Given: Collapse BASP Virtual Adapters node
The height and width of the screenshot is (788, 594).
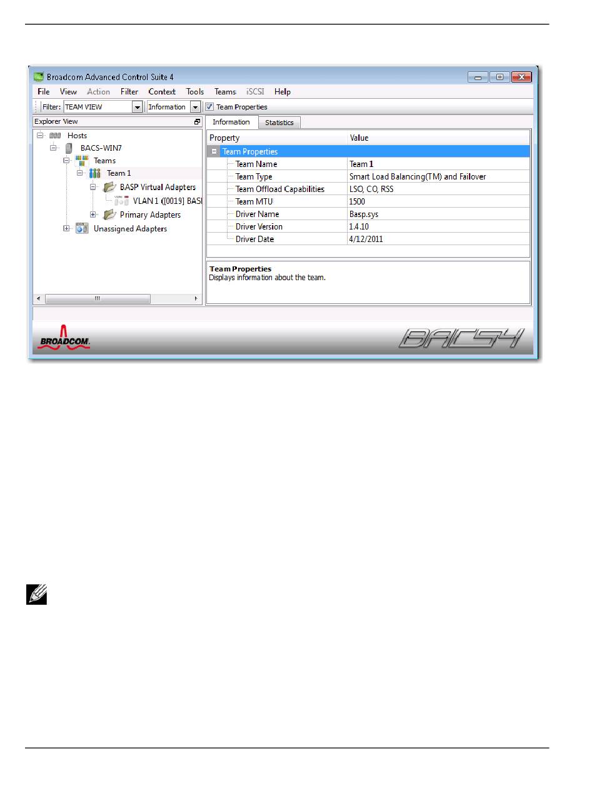Looking at the screenshot, I should (x=93, y=187).
